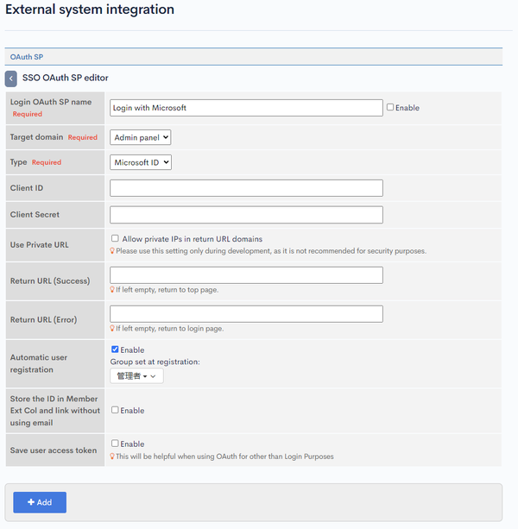Click the 'If left empty, return to login page.' hint

coord(170,329)
